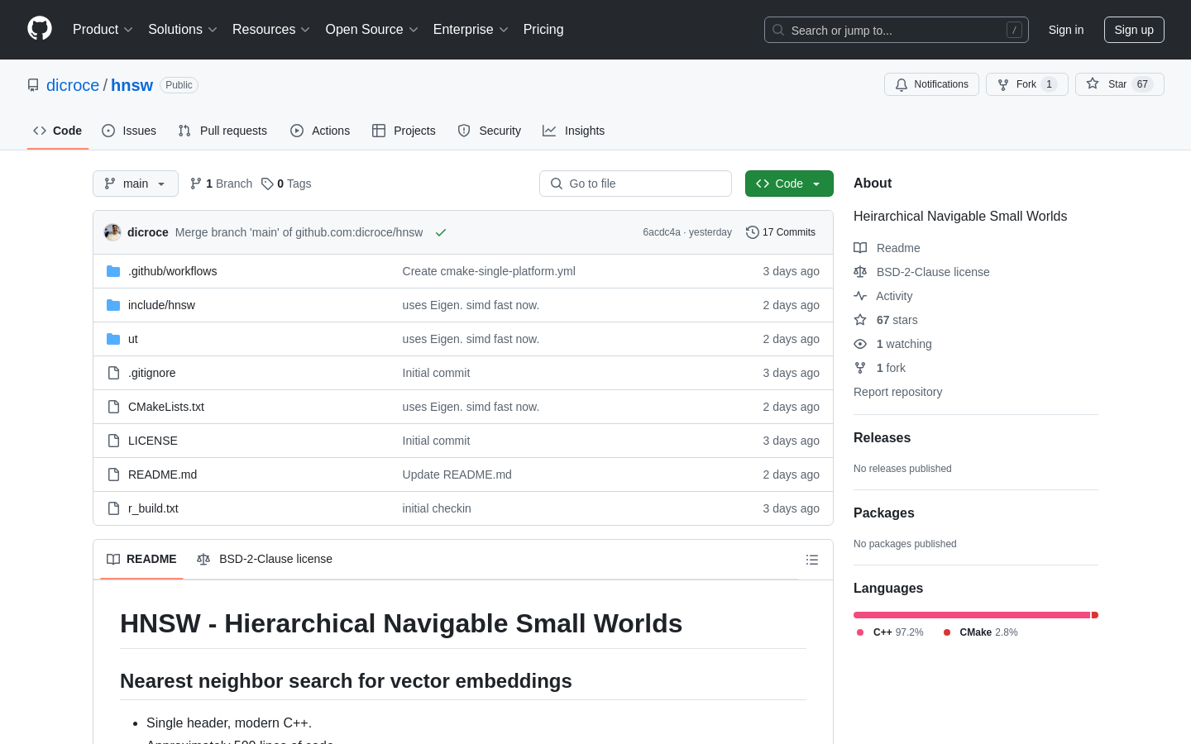Open the Actions tab
This screenshot has width=1191, height=744.
[x=320, y=131]
